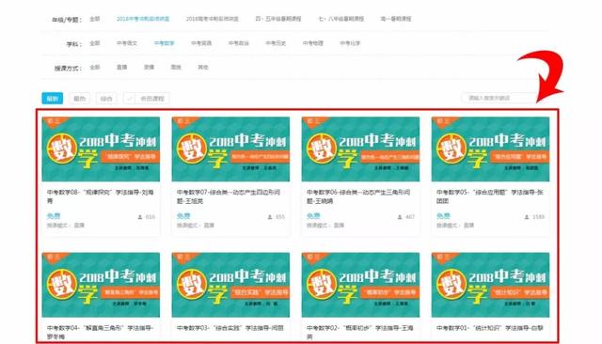Click the title 中考数学08-规律探究 学法指导
This screenshot has height=344, width=602.
[x=101, y=196]
